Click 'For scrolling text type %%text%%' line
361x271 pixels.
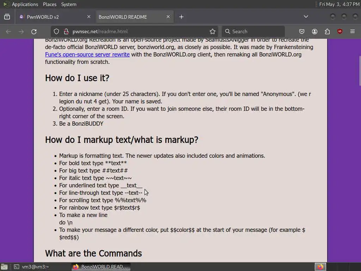(x=103, y=200)
